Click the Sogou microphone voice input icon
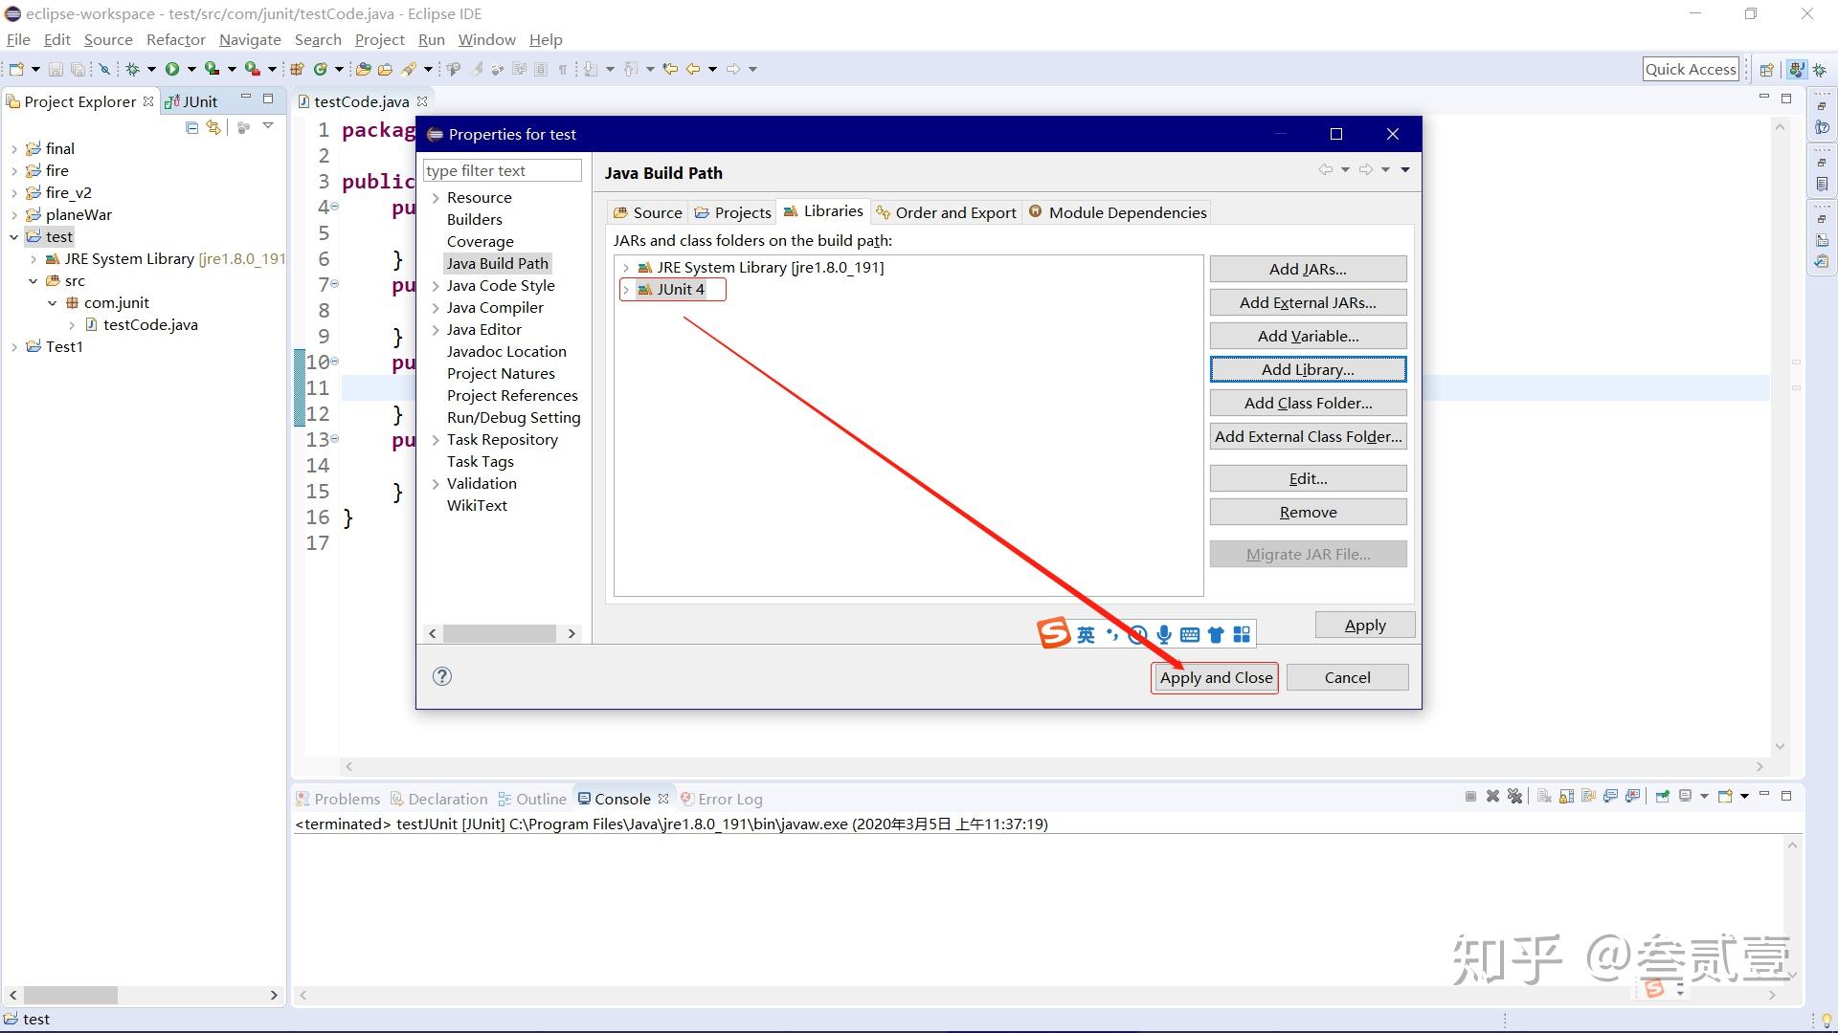This screenshot has height=1033, width=1838. point(1163,634)
